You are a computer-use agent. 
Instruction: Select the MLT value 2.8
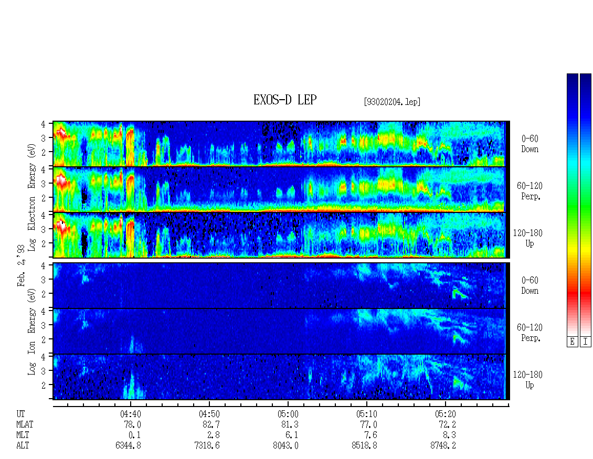tap(213, 435)
